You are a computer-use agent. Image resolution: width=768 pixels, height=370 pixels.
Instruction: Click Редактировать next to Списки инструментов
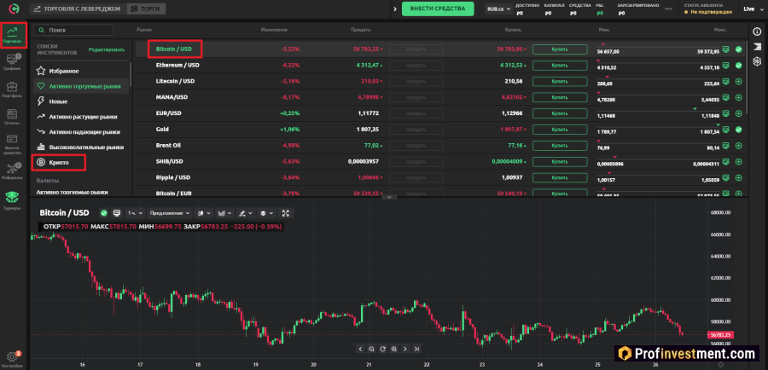coord(107,49)
